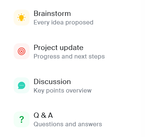This screenshot has width=145, height=137.
Task: Click the yellow lightbulb Brainstorm icon
Action: [x=21, y=17]
